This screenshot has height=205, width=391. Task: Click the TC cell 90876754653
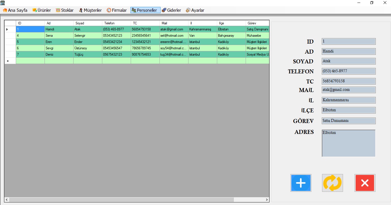tap(145, 54)
